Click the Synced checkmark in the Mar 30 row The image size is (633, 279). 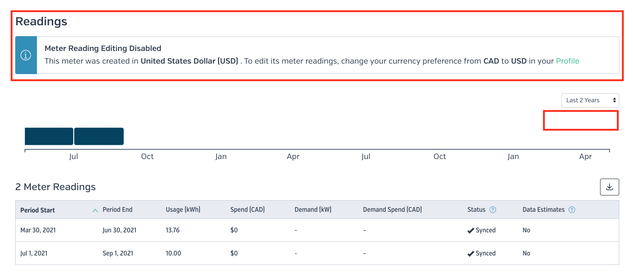[x=471, y=231]
